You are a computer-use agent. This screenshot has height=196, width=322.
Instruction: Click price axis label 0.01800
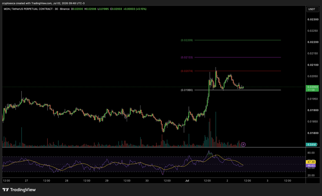[313, 133]
